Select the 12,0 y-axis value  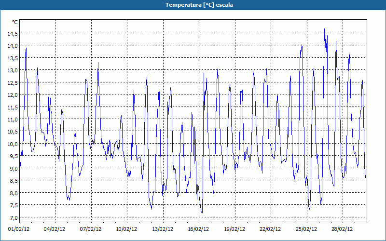pos(13,94)
